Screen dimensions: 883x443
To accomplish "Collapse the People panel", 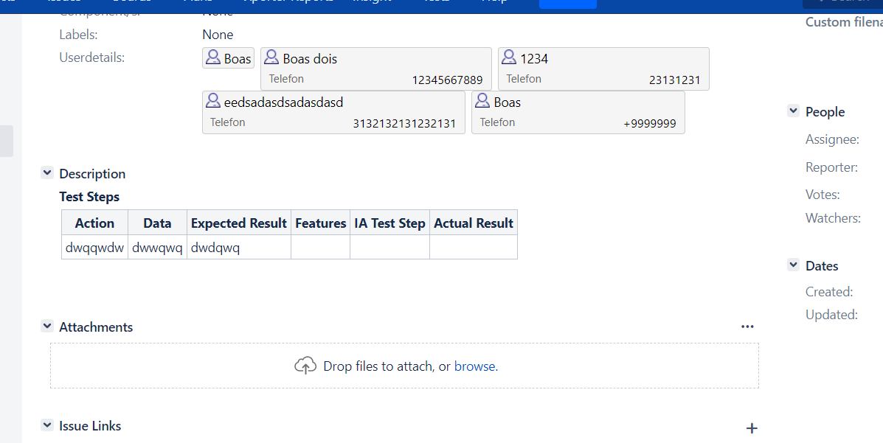I will coord(793,111).
